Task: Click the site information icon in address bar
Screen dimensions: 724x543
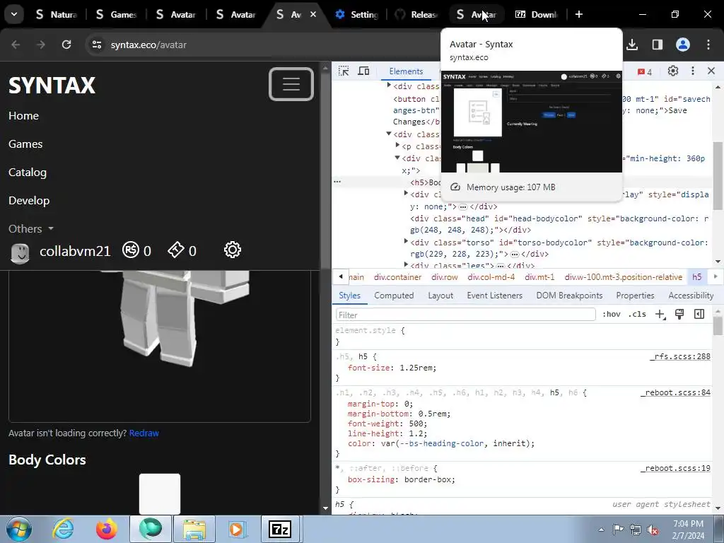Action: pos(97,45)
